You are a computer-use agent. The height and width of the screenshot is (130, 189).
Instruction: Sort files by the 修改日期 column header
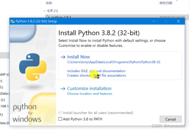tap(166, 3)
